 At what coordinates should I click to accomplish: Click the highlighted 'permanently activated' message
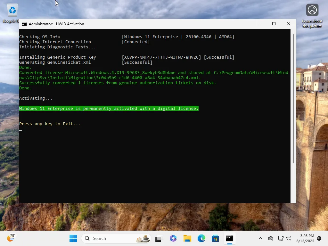(109, 108)
